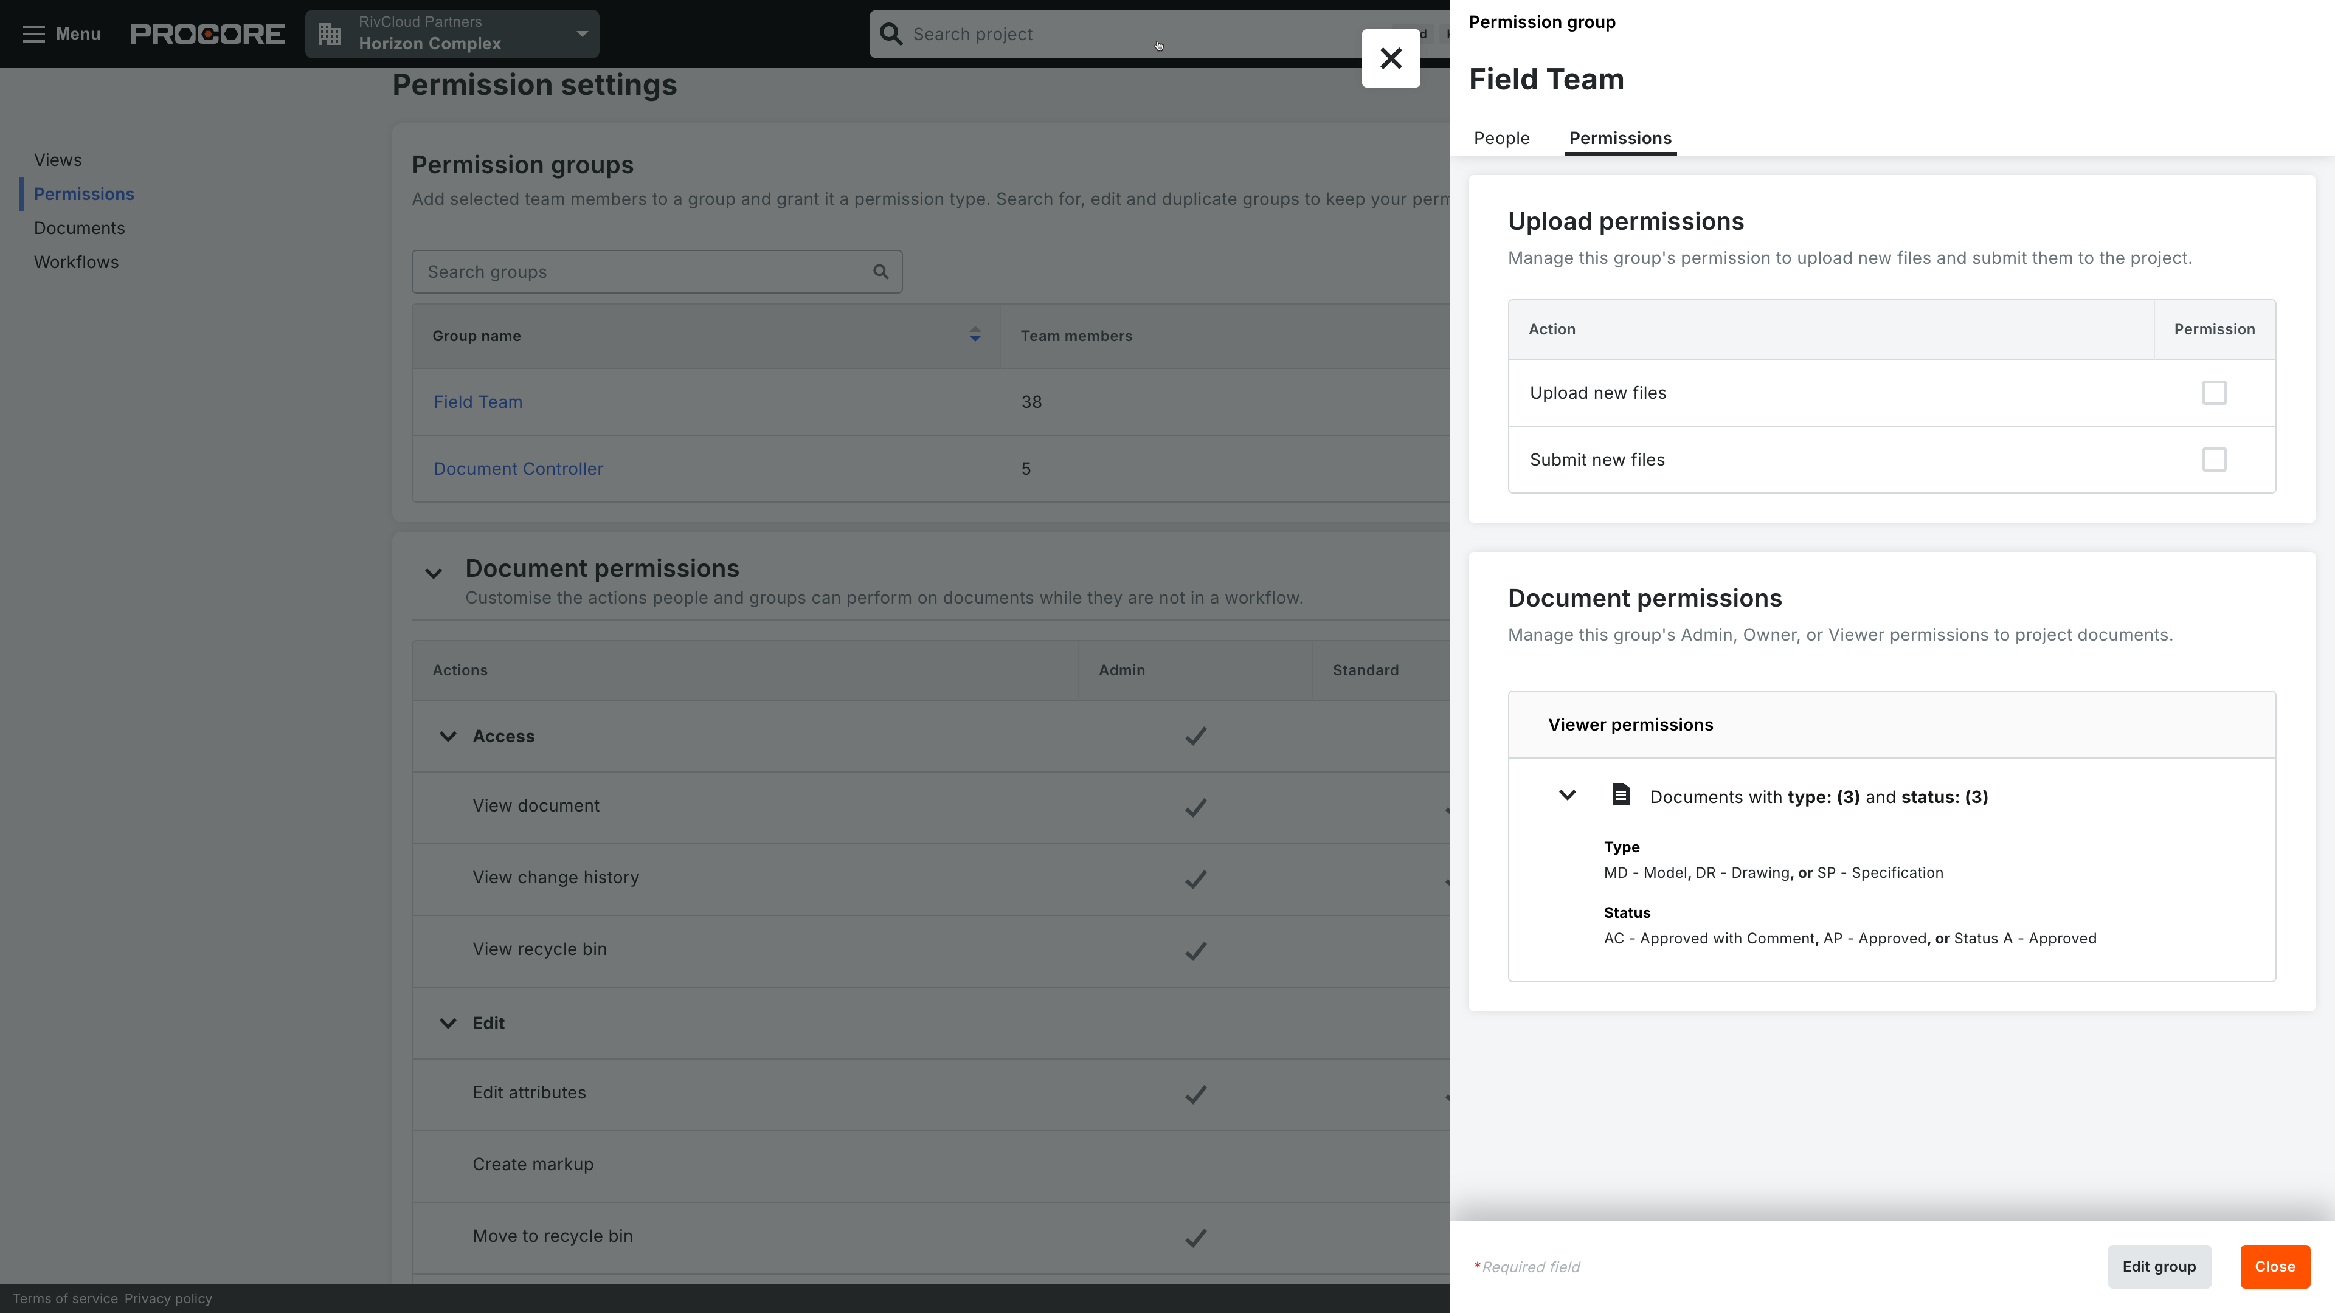The height and width of the screenshot is (1313, 2335).
Task: Click the magnifier in Search groups field
Action: pos(879,271)
